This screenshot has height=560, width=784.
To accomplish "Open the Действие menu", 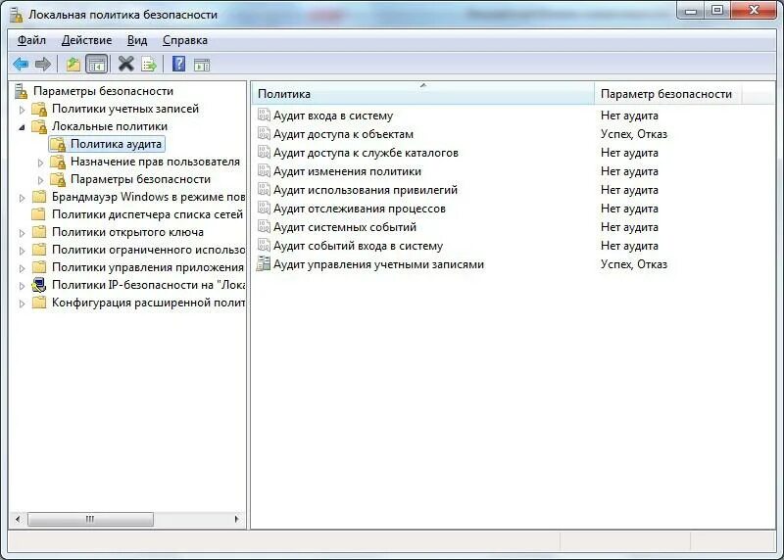I will [86, 40].
